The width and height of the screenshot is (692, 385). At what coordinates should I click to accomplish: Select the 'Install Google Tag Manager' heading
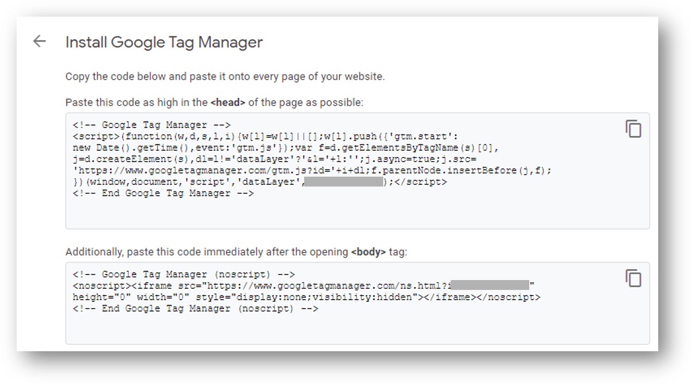tap(164, 42)
